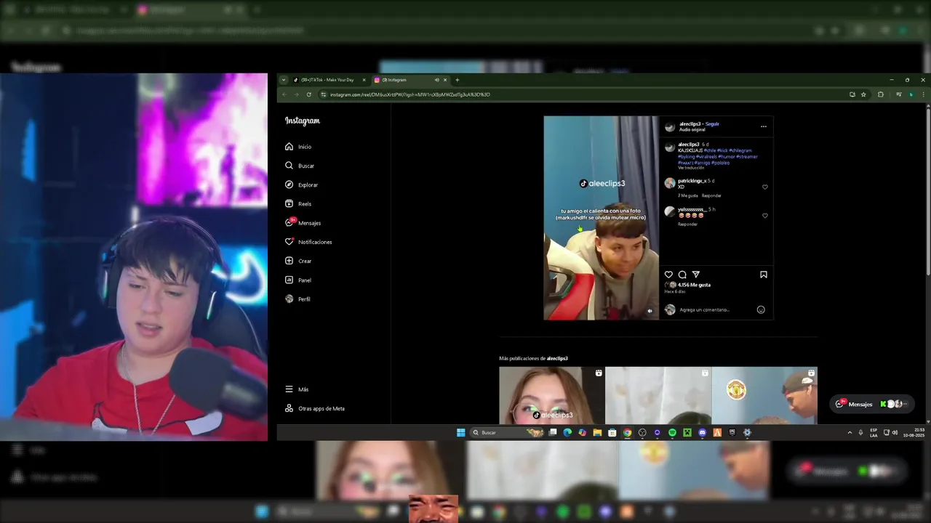Open thumbnail with Manchester United badge
The height and width of the screenshot is (523, 931).
click(x=764, y=395)
